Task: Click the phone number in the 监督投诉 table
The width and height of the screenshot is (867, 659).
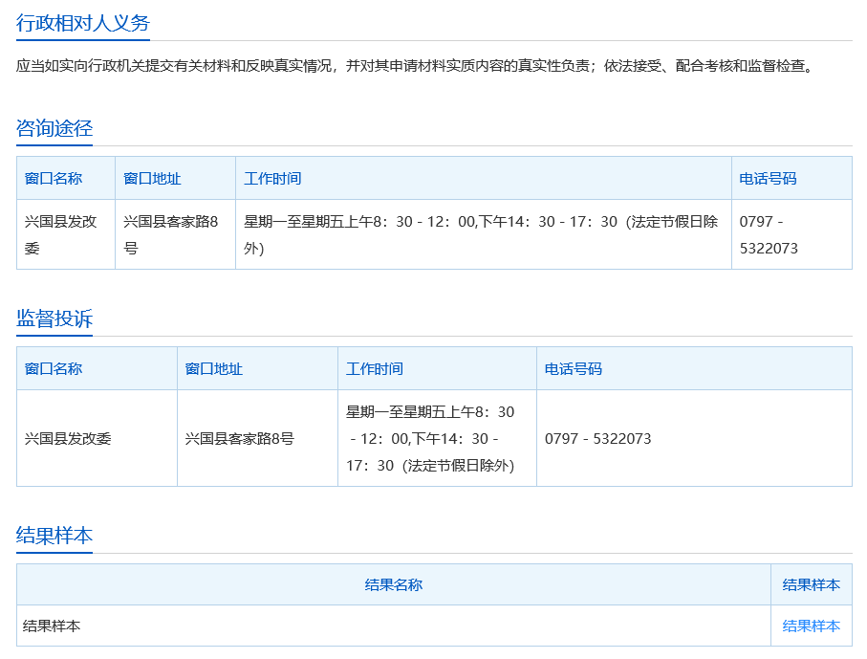Action: tap(597, 438)
